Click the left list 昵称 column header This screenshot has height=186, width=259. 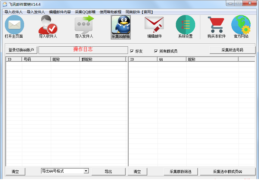click(65, 59)
